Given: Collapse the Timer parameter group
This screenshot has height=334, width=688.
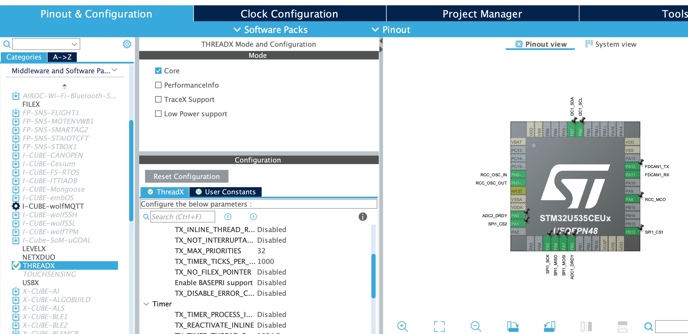Looking at the screenshot, I should pyautogui.click(x=146, y=304).
